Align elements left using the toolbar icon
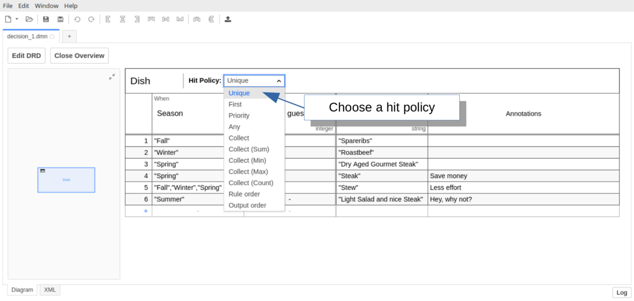Viewport: 634px width, 301px height. point(108,19)
